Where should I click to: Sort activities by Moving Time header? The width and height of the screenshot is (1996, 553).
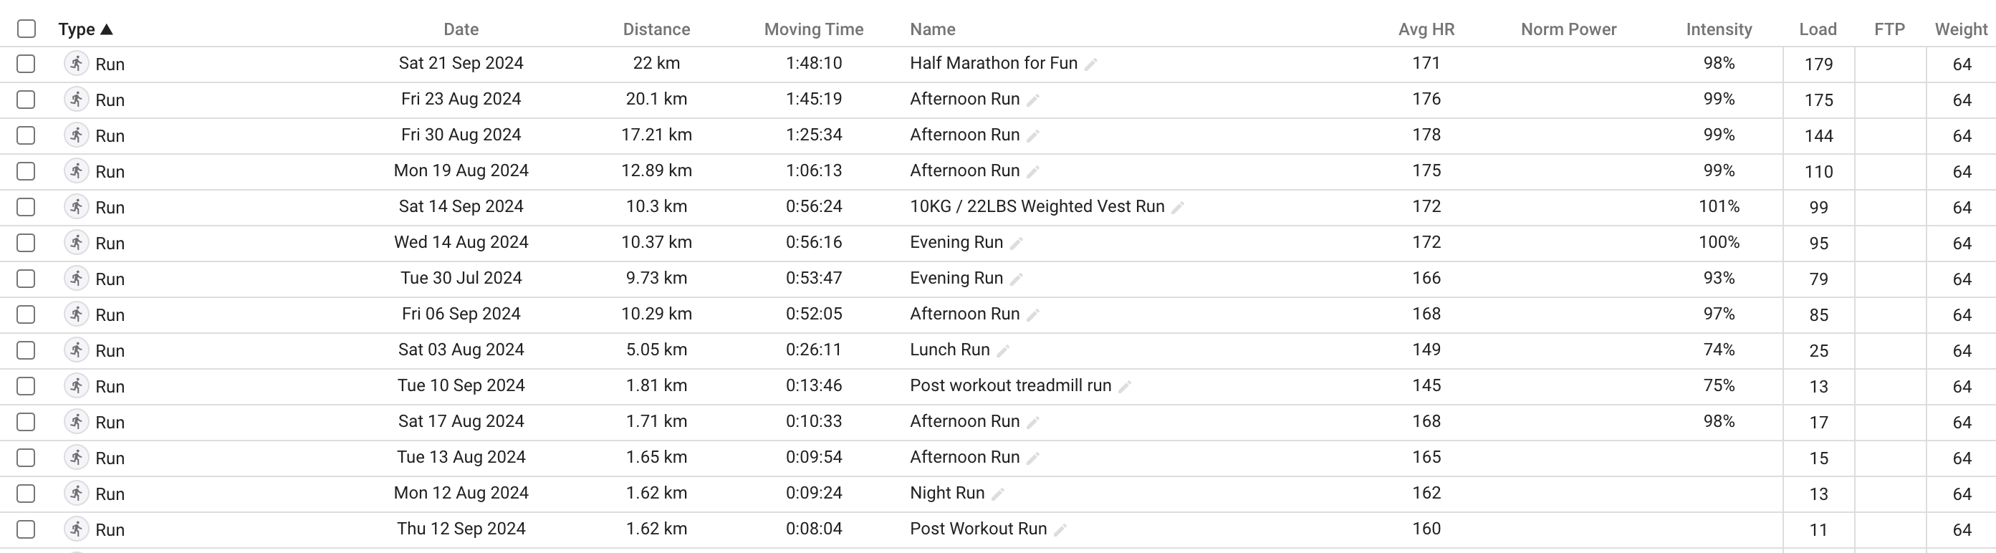(x=814, y=29)
